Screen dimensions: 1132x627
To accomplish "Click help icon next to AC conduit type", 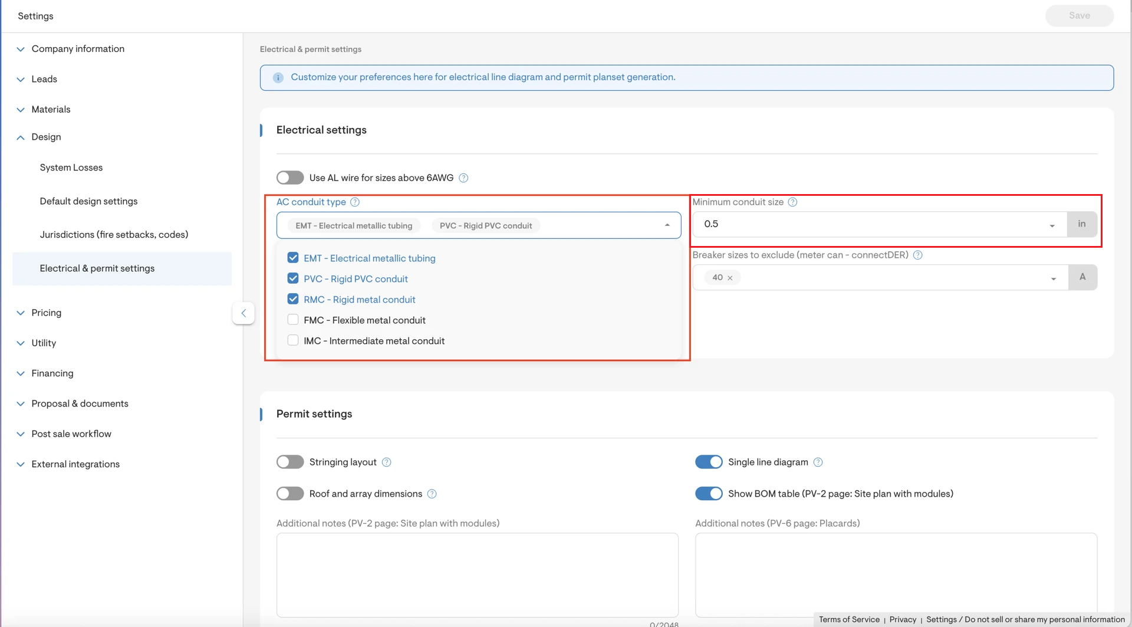I will tap(355, 202).
